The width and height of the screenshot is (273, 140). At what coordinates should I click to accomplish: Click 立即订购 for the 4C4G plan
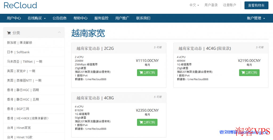coord(249,73)
